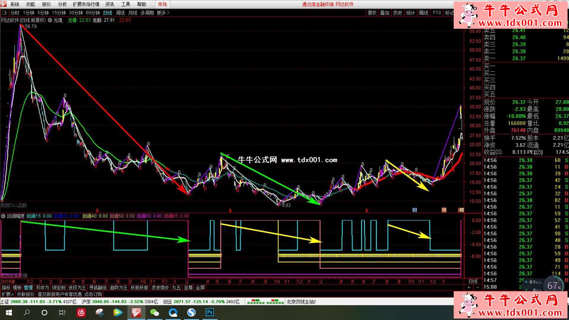Click the 复权 button

pos(372,13)
